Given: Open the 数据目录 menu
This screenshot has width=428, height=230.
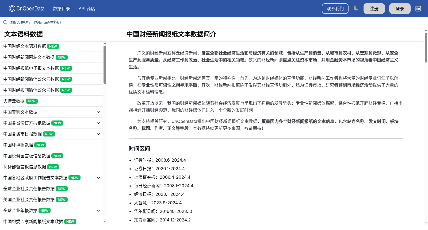Looking at the screenshot, I should tap(62, 9).
